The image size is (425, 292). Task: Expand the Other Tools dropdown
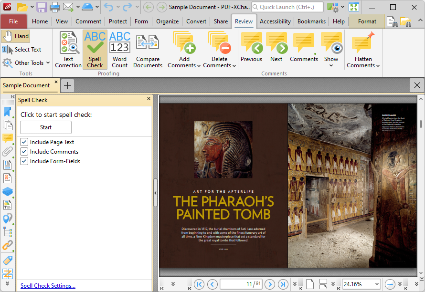click(48, 63)
